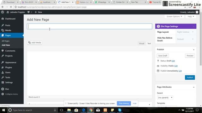
Task: Open the Tools menu
Action: click(x=8, y=78)
